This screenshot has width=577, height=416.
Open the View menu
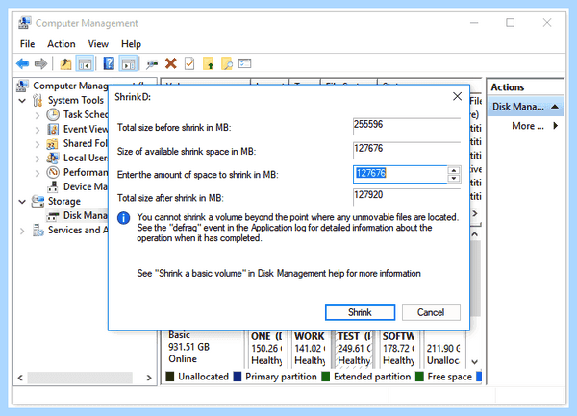point(98,44)
